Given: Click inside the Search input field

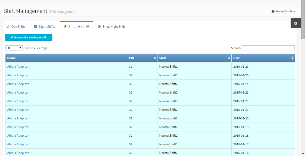Looking at the screenshot, I should 268,48.
